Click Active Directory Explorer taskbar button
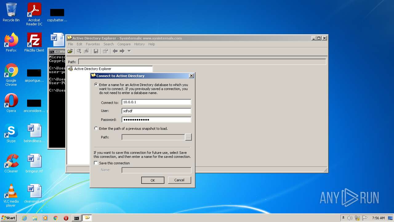Screen dimensions: 394x222 point(87,218)
